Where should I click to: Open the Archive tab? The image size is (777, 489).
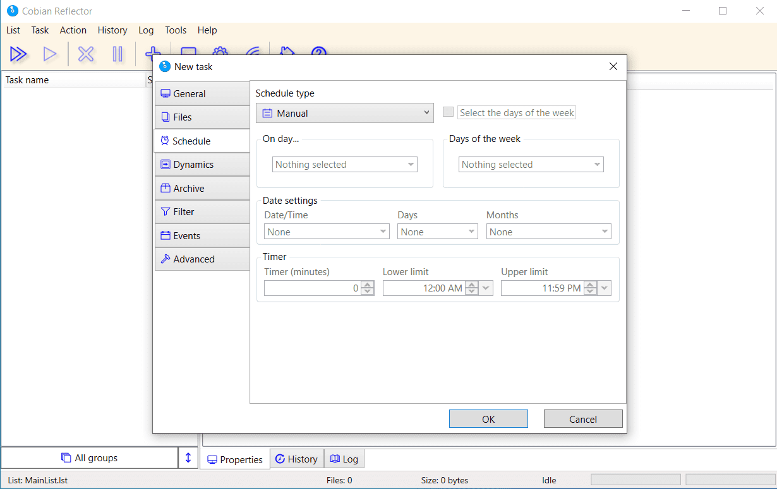point(202,188)
